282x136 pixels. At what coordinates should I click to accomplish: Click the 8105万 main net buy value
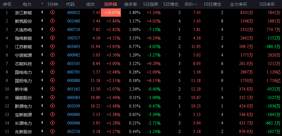tap(246, 12)
